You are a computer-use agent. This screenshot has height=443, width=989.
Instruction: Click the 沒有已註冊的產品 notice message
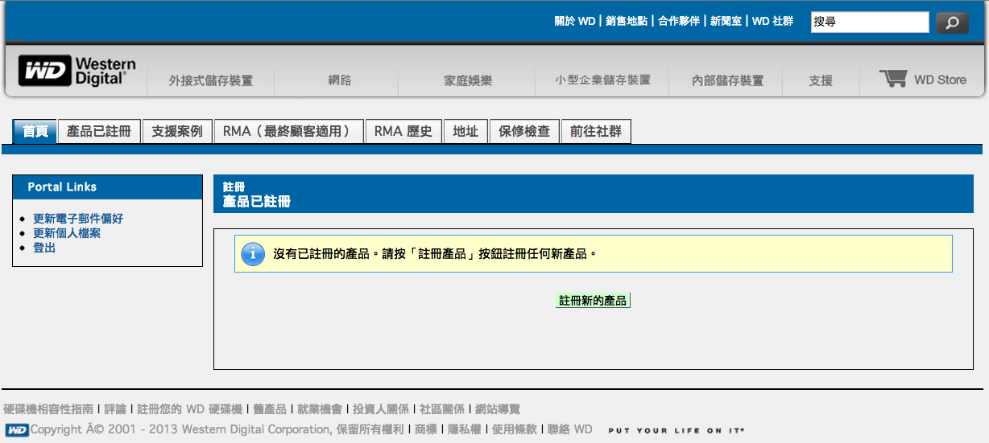(436, 254)
